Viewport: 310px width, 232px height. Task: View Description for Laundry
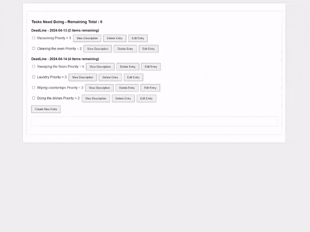[83, 77]
